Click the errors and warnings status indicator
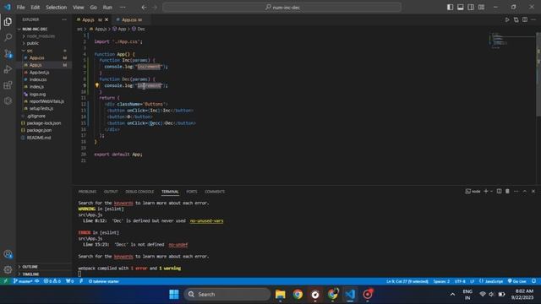The height and width of the screenshot is (304, 541). click(52, 281)
